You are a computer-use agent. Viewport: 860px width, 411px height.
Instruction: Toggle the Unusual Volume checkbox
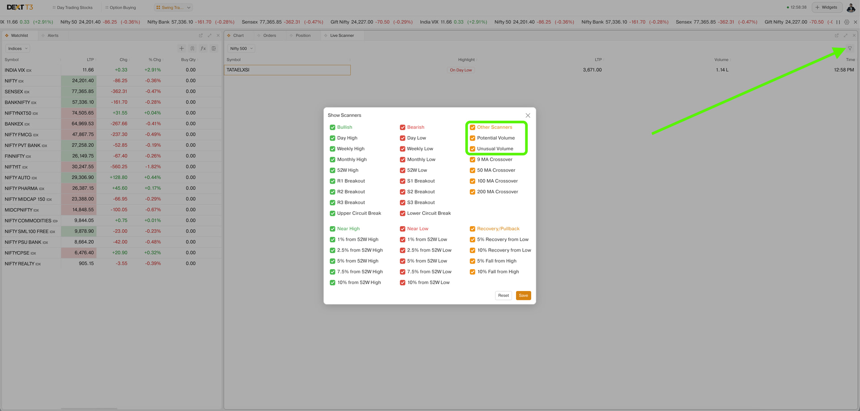coord(473,149)
